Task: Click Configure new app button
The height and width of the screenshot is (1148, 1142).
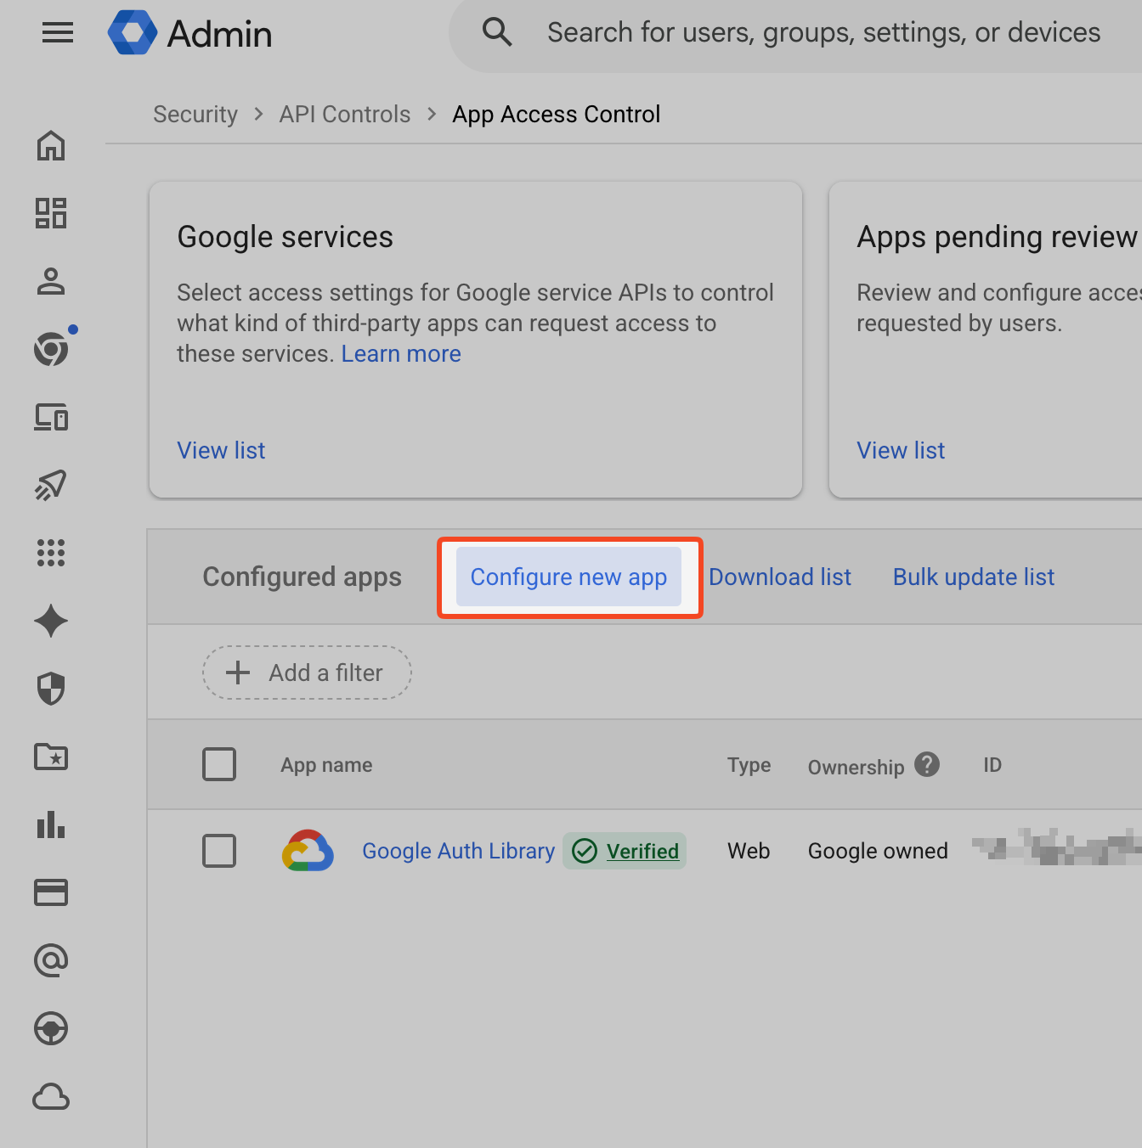Action: click(569, 577)
